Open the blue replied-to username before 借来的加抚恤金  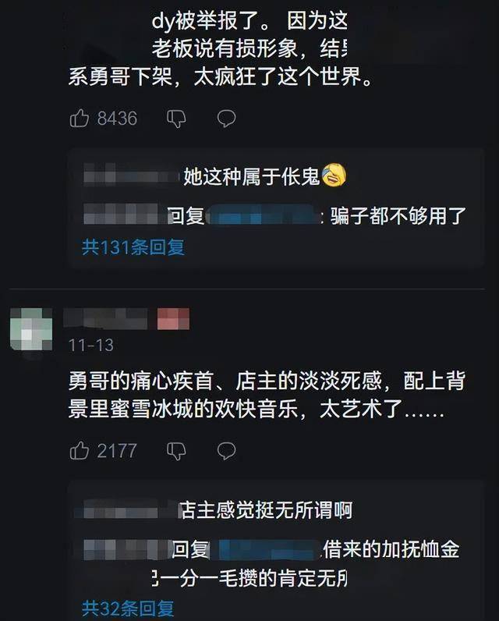click(269, 550)
